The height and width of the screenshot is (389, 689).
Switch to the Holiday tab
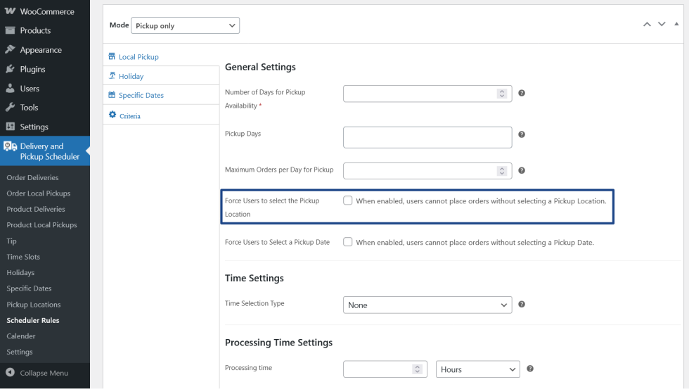pyautogui.click(x=131, y=76)
